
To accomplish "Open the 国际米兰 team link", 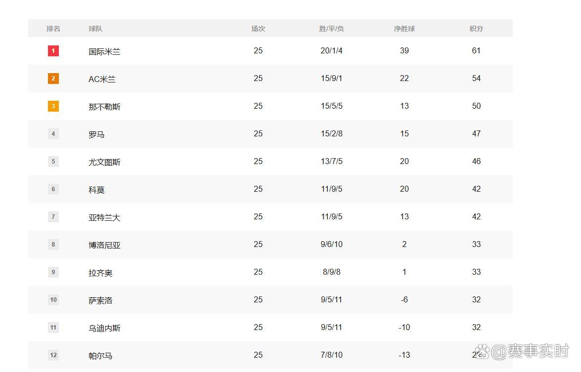I will tap(104, 51).
